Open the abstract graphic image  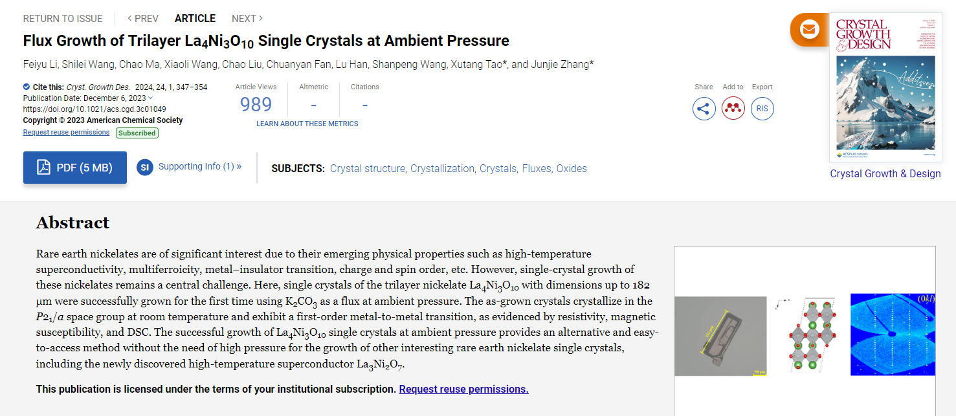805,334
